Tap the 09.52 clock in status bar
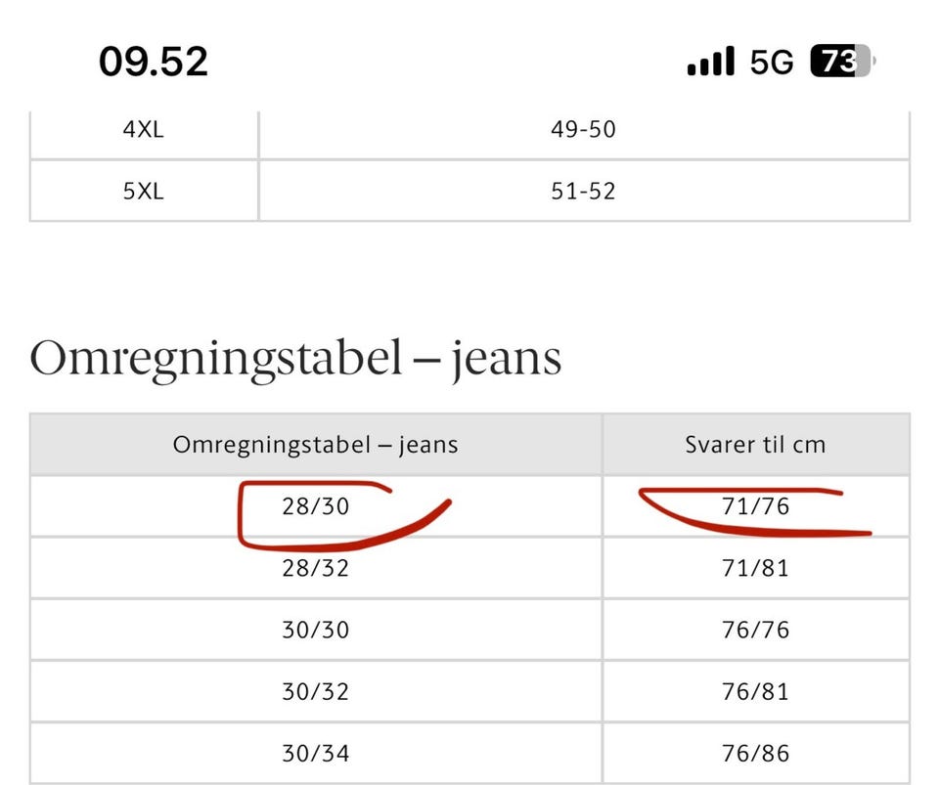The image size is (939, 785). click(x=154, y=63)
